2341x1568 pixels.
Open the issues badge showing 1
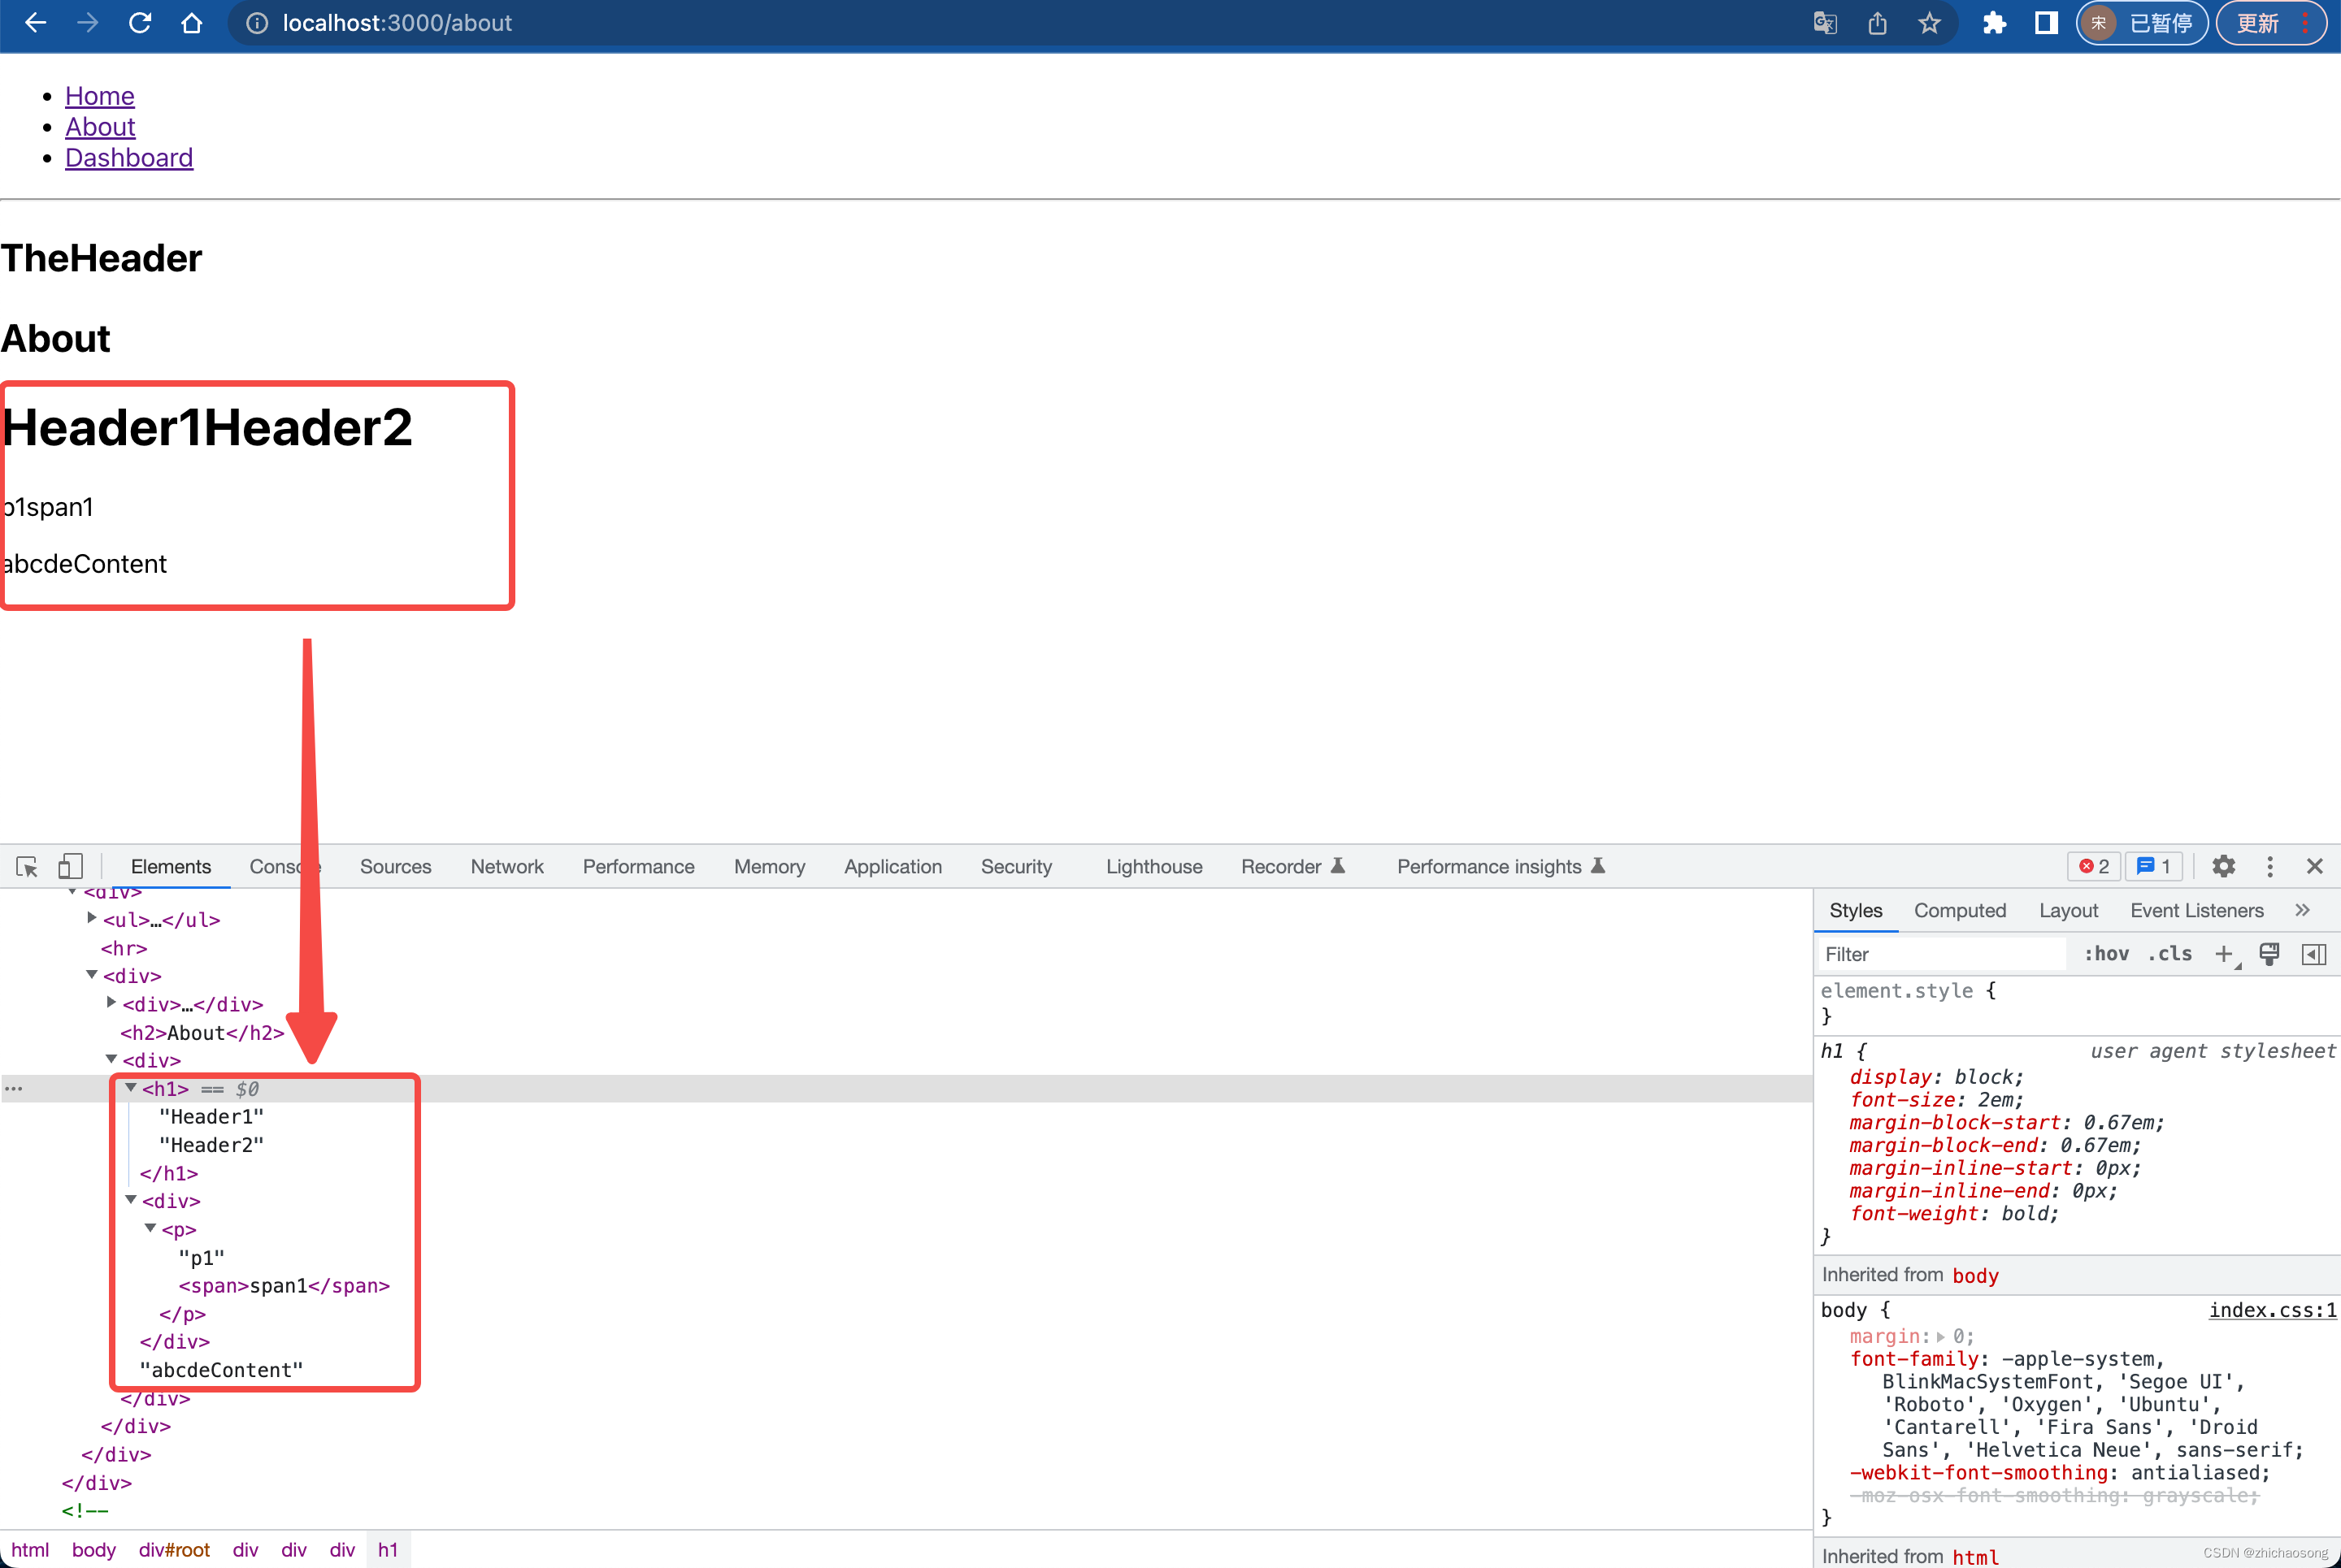point(2153,866)
